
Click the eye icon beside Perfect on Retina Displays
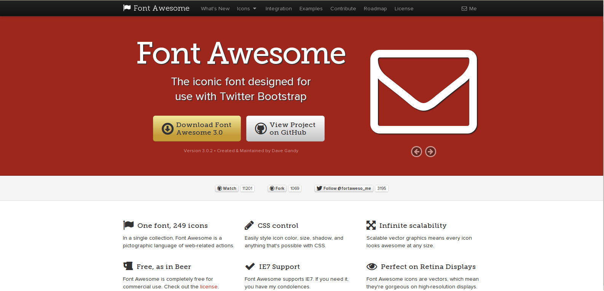click(372, 266)
